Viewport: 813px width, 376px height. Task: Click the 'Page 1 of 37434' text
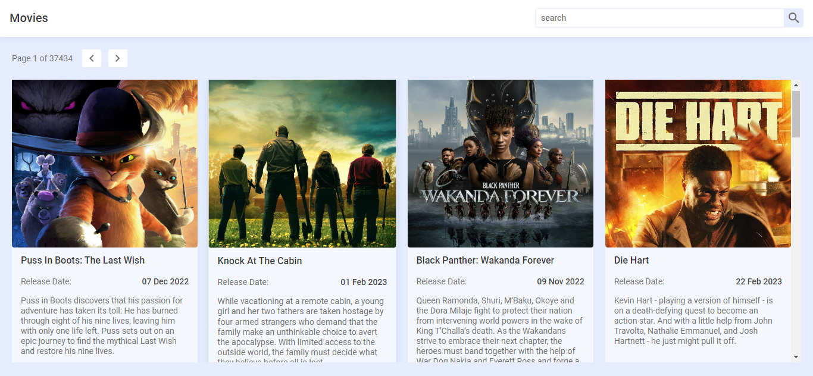coord(42,58)
